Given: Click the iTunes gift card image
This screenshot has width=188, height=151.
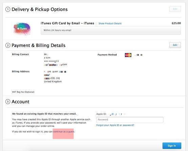Looking at the screenshot, I should pos(22,29).
